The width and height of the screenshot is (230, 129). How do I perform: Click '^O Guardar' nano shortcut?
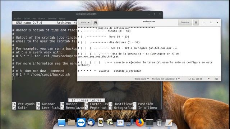46,104
